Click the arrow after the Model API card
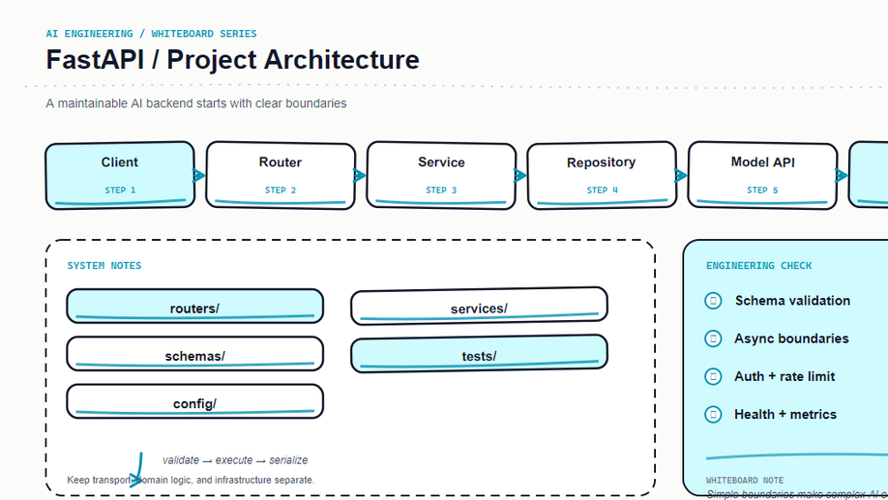The width and height of the screenshot is (888, 500). pos(842,176)
